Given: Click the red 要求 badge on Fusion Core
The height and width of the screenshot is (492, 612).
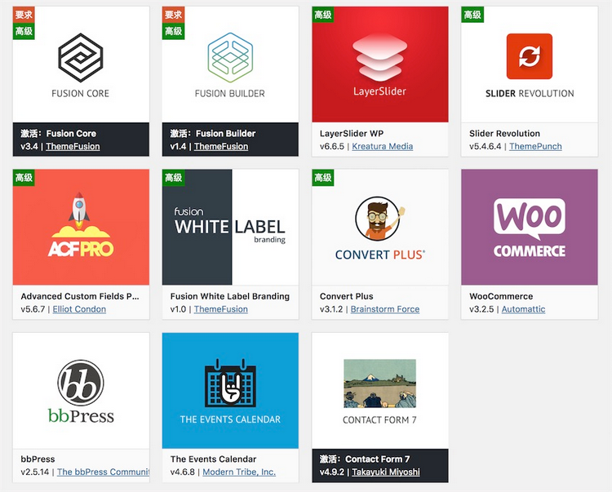Looking at the screenshot, I should [24, 15].
